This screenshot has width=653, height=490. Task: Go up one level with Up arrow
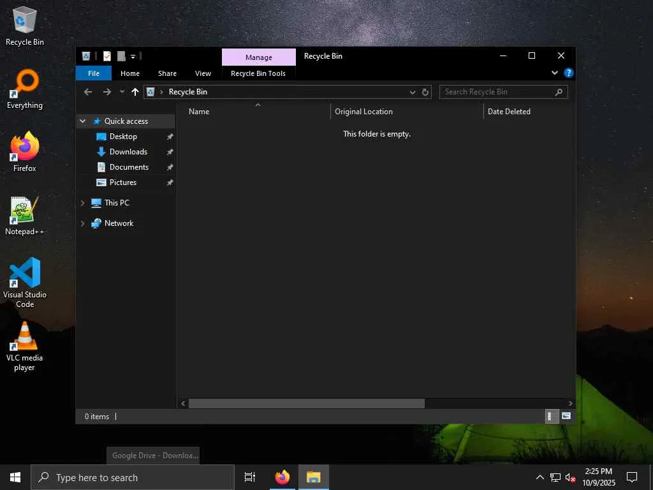(x=135, y=92)
